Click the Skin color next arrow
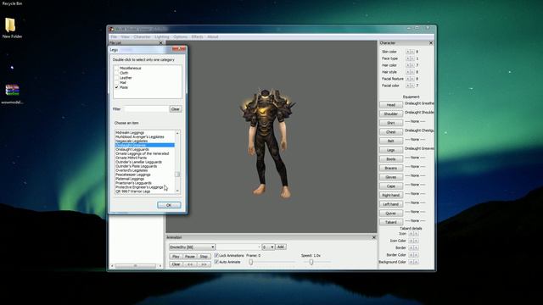This screenshot has height=305, width=543. tap(412, 52)
